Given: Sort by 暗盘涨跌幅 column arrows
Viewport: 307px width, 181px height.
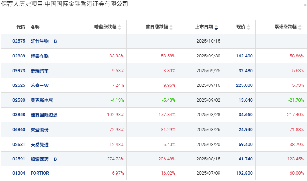Looking at the screenshot, I should [x=120, y=27].
